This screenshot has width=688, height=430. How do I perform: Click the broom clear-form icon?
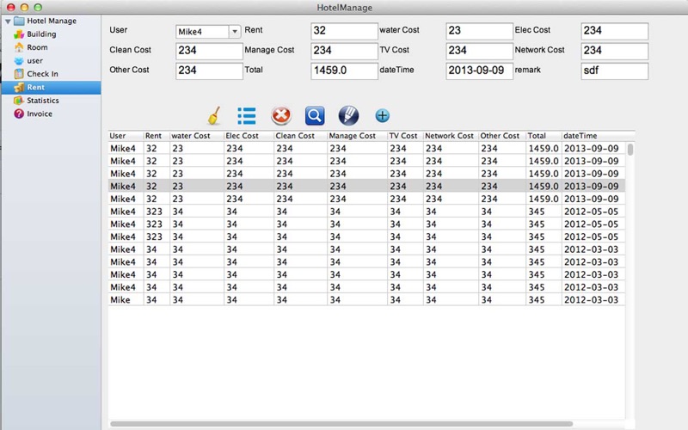click(213, 116)
